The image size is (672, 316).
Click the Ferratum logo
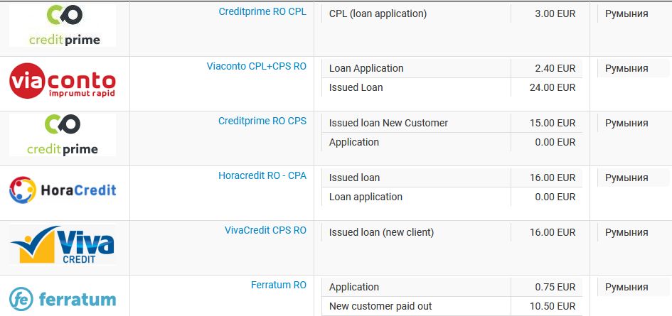pos(63,299)
